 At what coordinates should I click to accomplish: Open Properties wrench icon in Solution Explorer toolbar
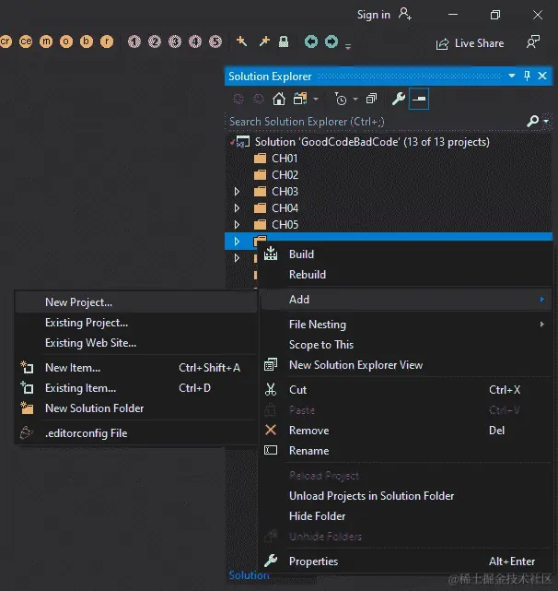(399, 99)
